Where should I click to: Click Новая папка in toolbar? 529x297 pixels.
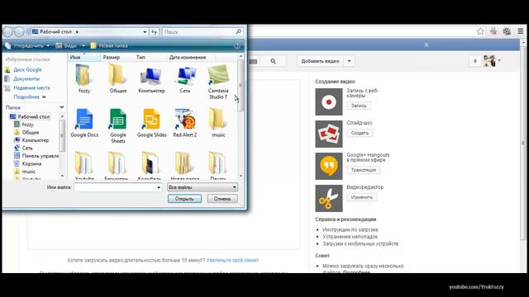click(109, 45)
